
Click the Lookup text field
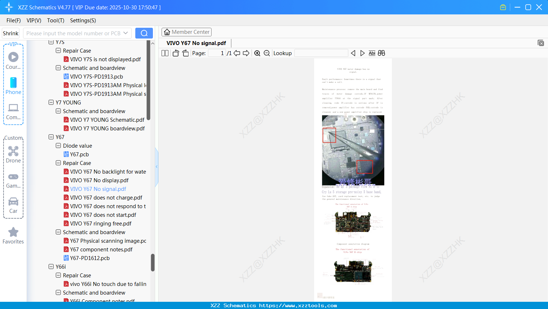coord(321,53)
